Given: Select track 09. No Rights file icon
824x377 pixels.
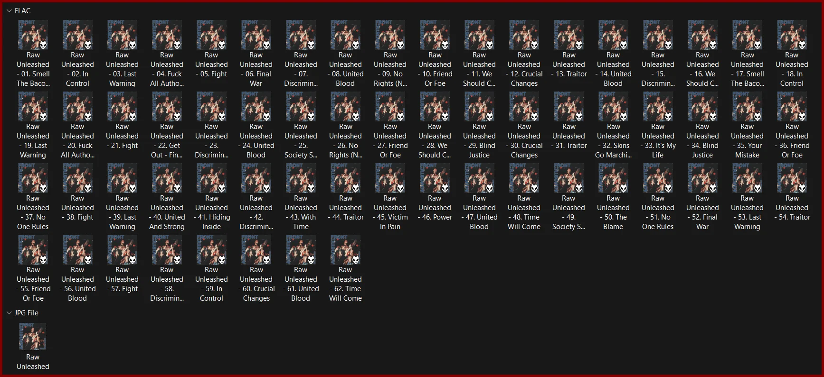Looking at the screenshot, I should click(x=390, y=35).
